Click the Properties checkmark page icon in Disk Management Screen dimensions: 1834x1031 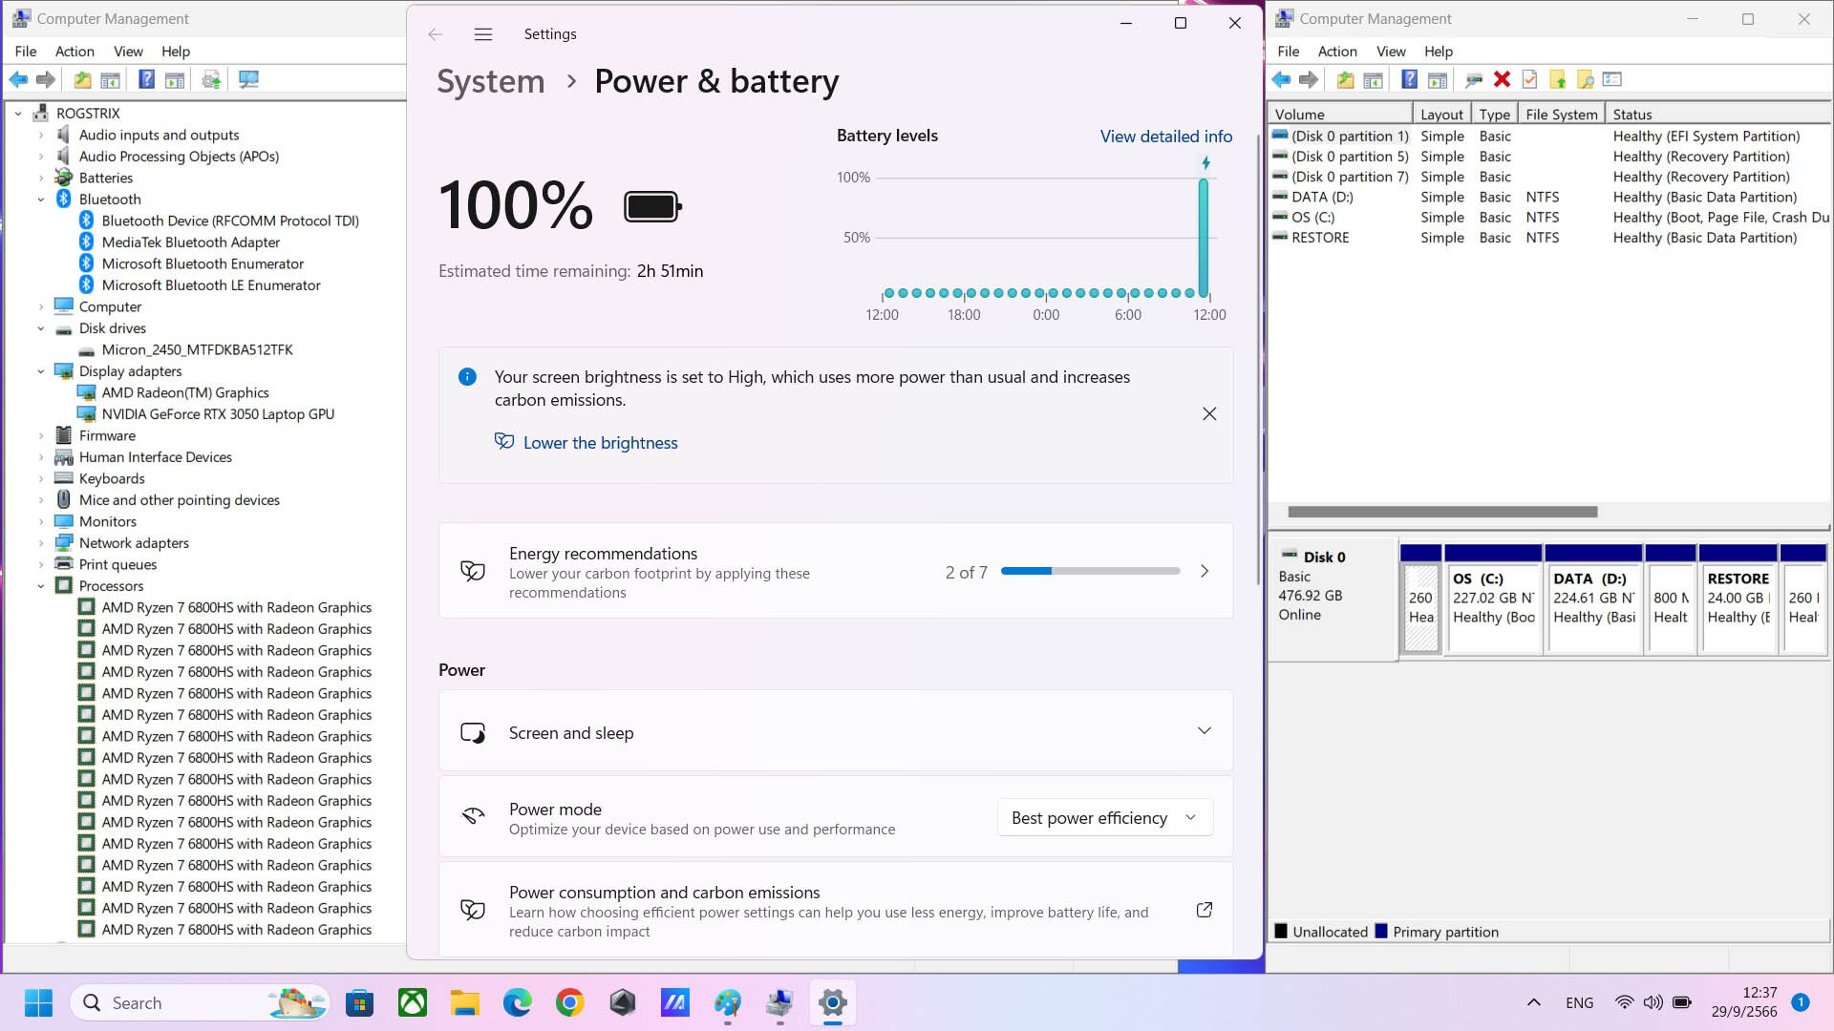(x=1529, y=80)
